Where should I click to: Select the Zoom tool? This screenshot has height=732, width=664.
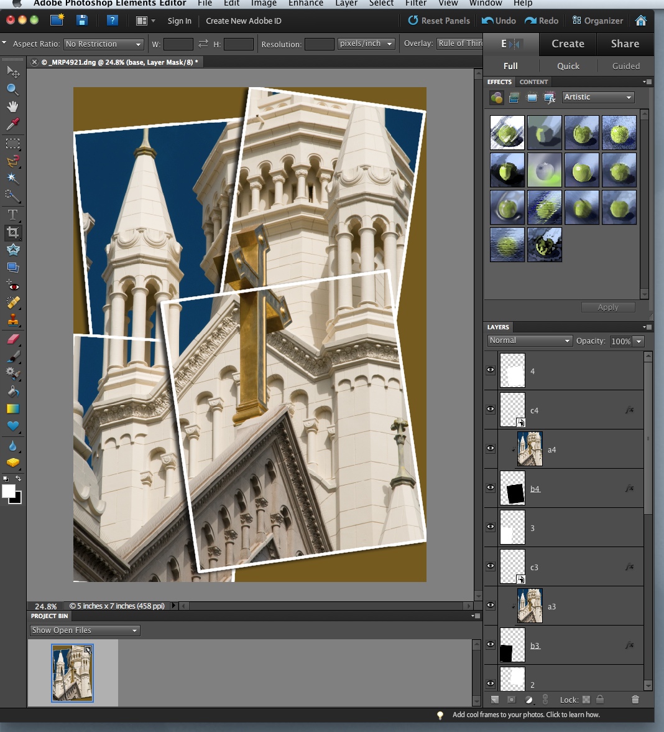point(12,89)
